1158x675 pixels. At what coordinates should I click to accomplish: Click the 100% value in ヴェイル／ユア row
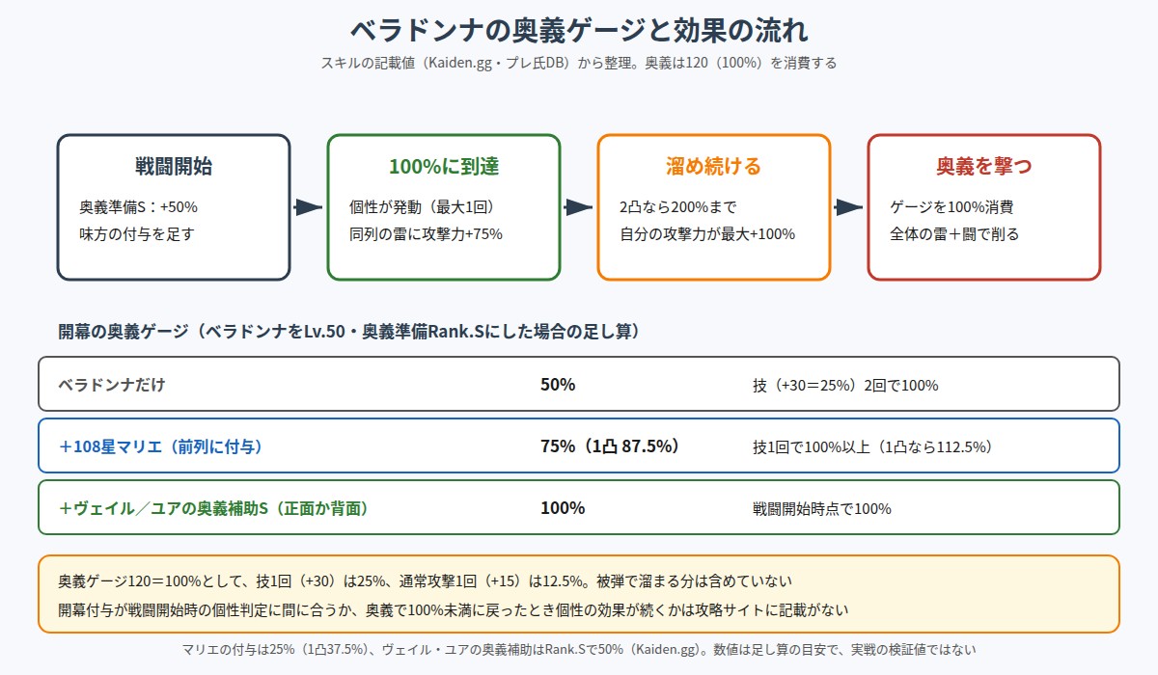(x=563, y=508)
